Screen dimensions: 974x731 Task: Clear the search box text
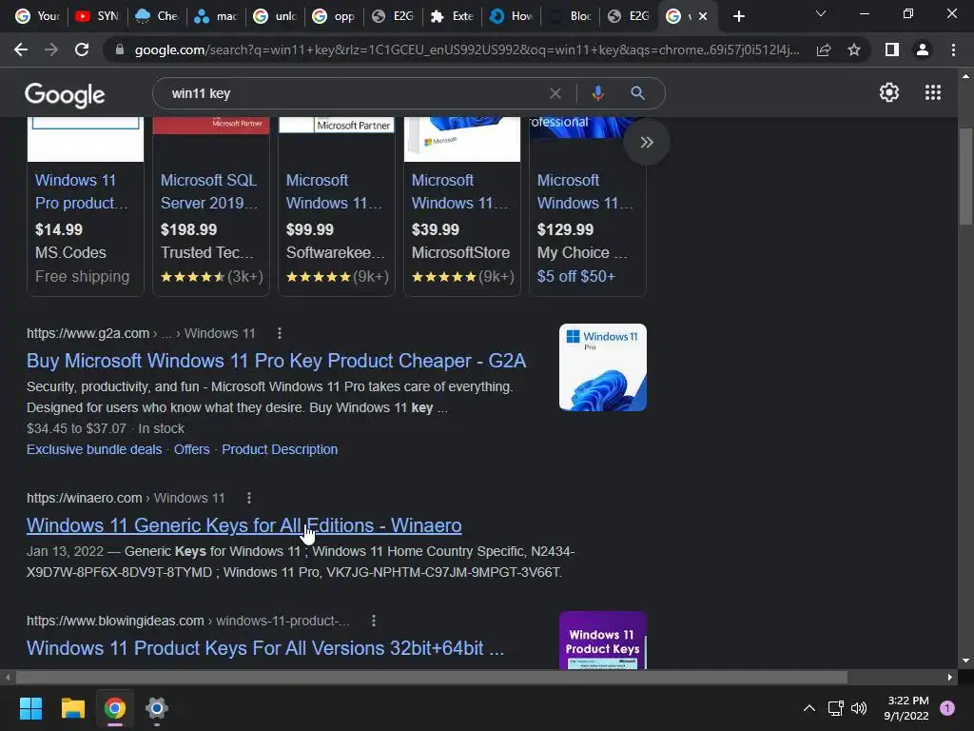tap(555, 93)
